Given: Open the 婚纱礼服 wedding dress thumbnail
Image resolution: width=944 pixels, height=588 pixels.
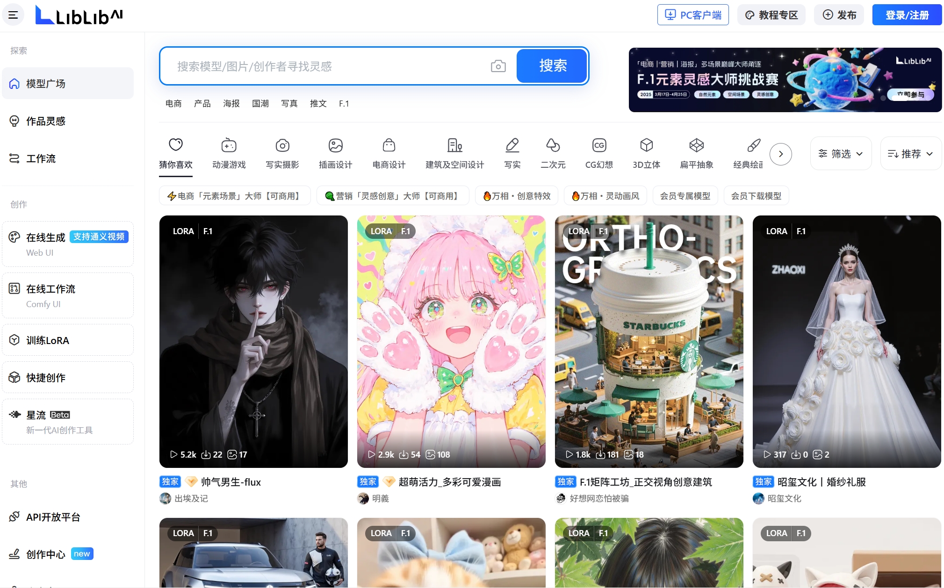Looking at the screenshot, I should 847,342.
